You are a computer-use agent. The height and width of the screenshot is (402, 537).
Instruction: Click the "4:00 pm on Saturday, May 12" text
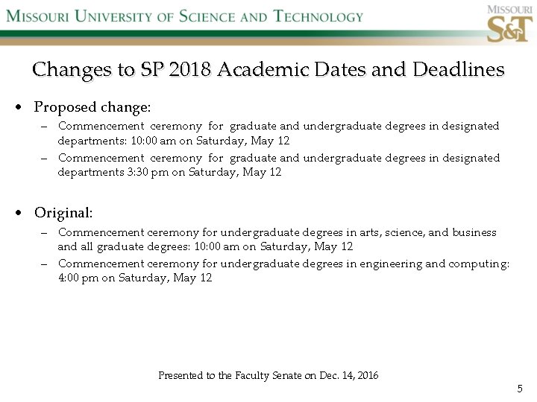coord(135,278)
